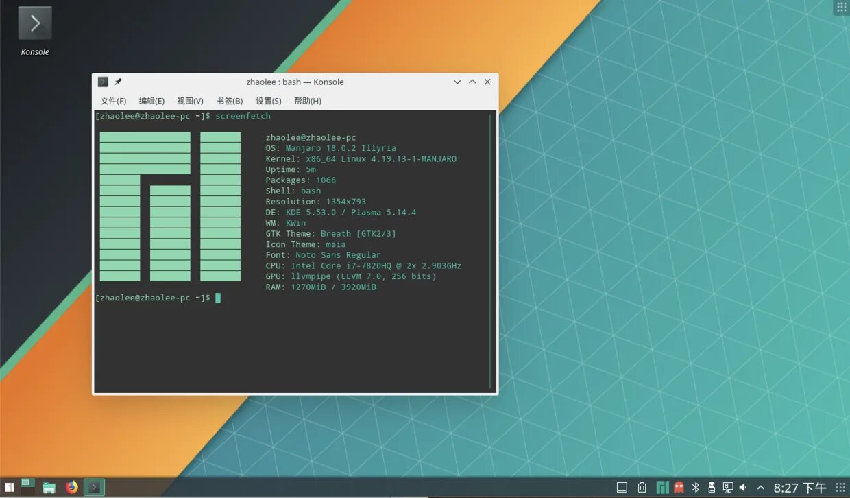Expand hidden system tray icons
This screenshot has width=850, height=498.
coord(760,487)
